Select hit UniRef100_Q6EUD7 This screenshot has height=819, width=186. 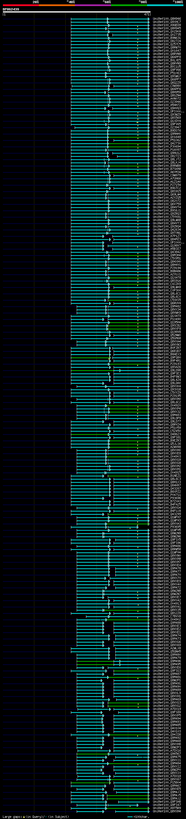[x=167, y=351]
